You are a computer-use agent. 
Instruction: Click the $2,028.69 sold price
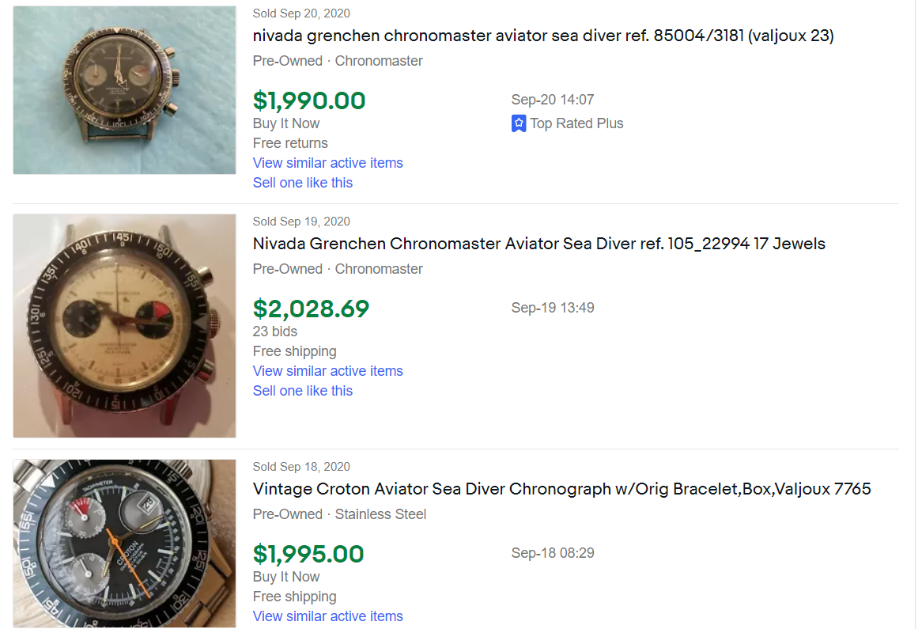(311, 309)
